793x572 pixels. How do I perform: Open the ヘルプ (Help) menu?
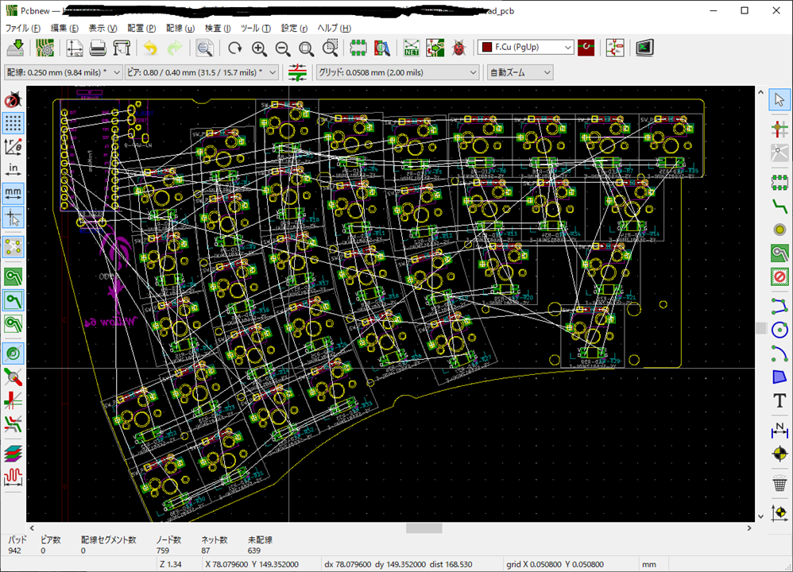(334, 28)
